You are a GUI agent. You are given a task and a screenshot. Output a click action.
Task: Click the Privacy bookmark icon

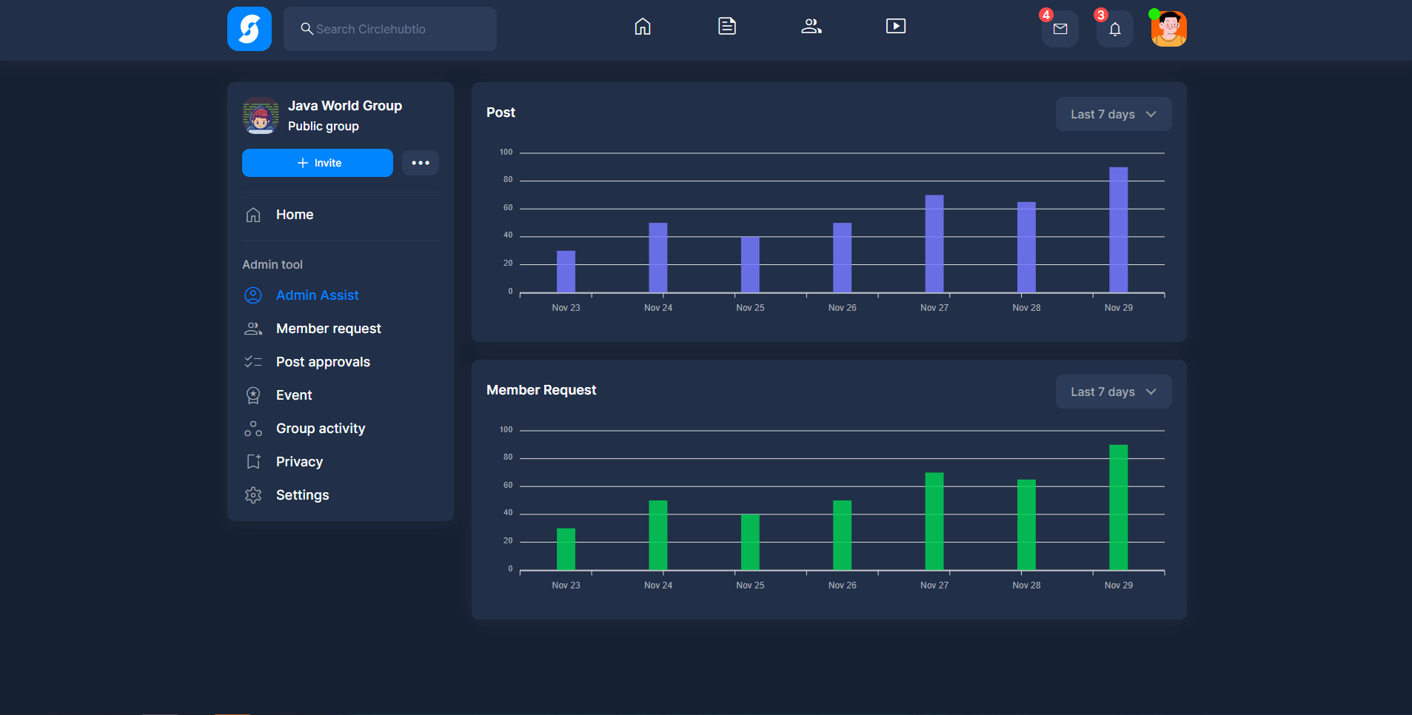tap(253, 462)
